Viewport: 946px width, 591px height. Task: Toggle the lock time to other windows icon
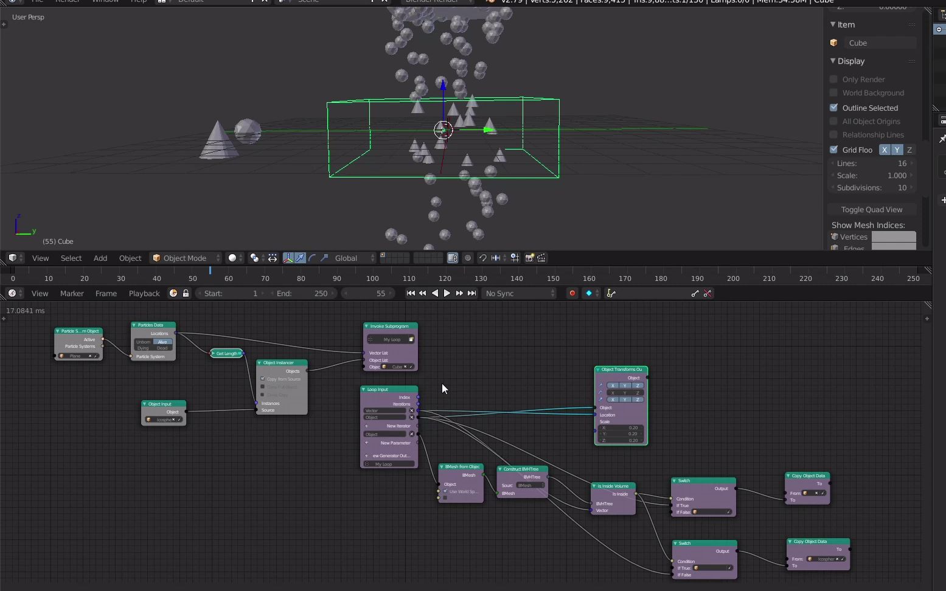[186, 293]
